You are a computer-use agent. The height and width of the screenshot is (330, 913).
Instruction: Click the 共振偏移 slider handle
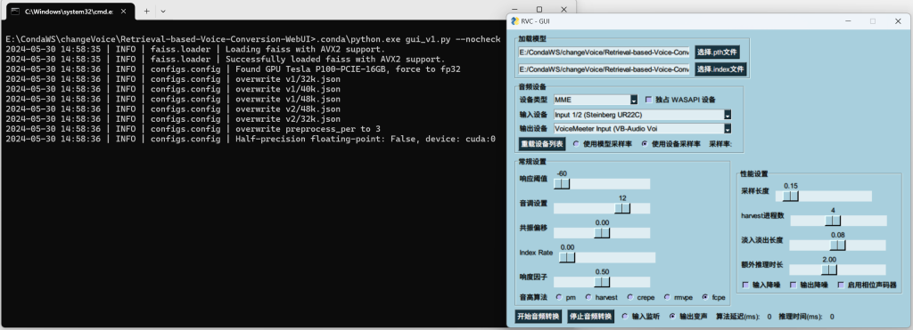tap(602, 233)
